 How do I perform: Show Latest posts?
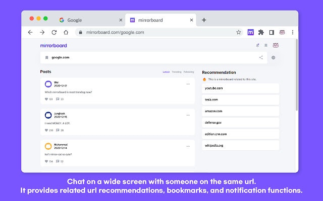(166, 72)
